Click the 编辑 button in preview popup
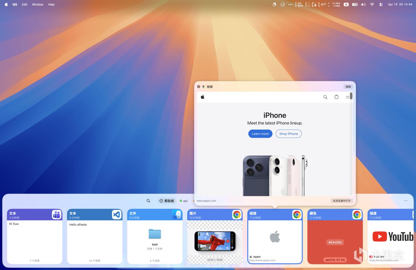Viewport: 416px width, 270px height. point(348,87)
